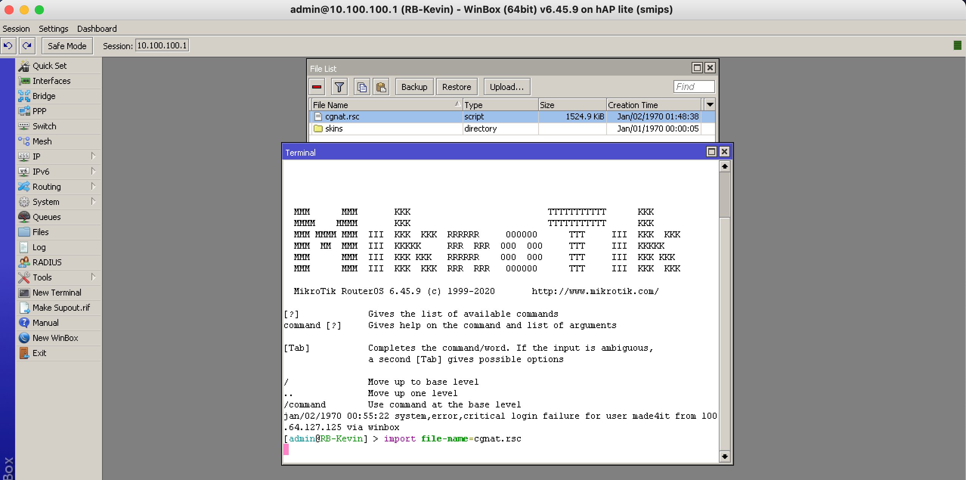Sort by the File Name column header

[x=387, y=105]
